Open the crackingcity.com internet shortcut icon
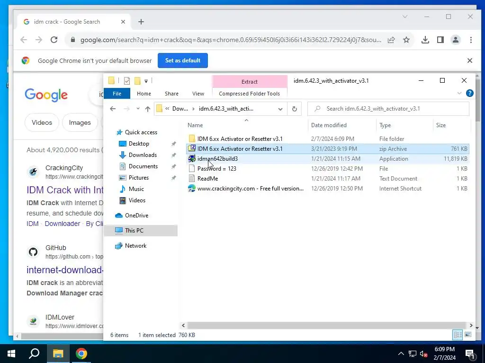The width and height of the screenshot is (485, 363). coord(192,188)
